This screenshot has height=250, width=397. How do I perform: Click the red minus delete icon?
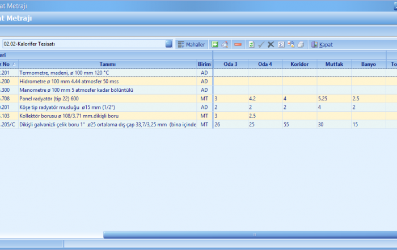pyautogui.click(x=238, y=44)
